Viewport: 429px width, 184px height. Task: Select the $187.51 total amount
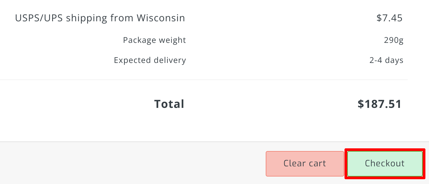tap(379, 104)
